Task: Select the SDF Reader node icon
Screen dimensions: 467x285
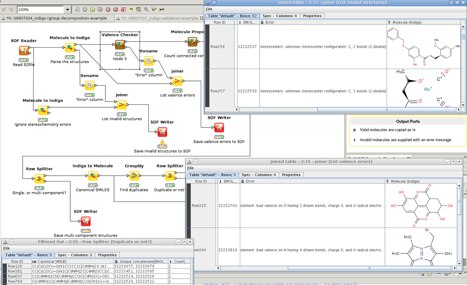Action: click(x=23, y=51)
